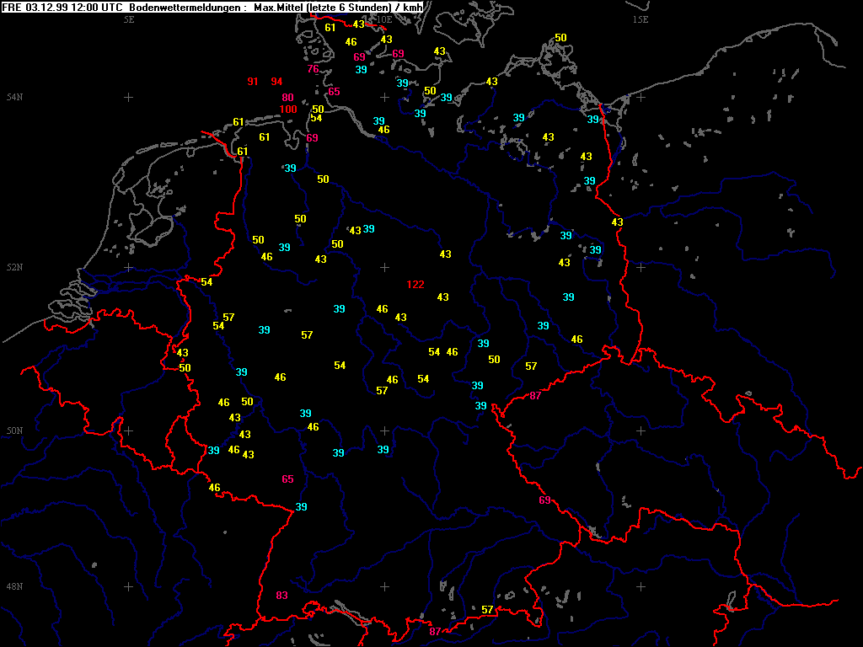Click the 50N latitude label
The height and width of the screenshot is (647, 863).
click(x=14, y=431)
